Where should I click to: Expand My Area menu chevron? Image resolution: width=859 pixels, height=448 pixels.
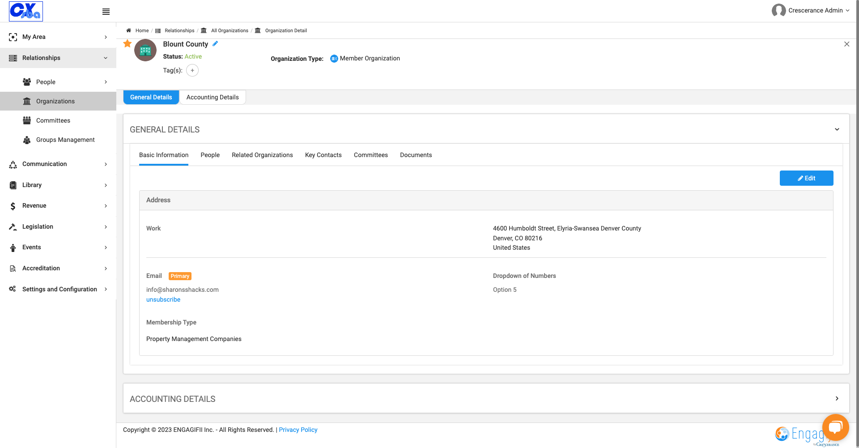coord(106,37)
